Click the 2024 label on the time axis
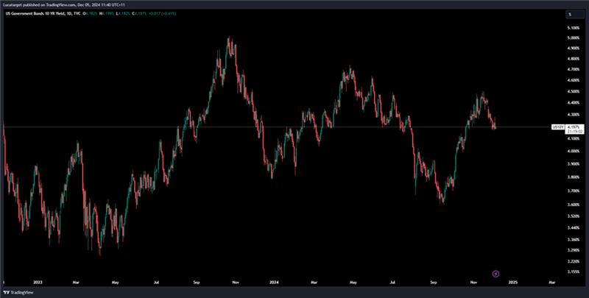 pos(274,282)
